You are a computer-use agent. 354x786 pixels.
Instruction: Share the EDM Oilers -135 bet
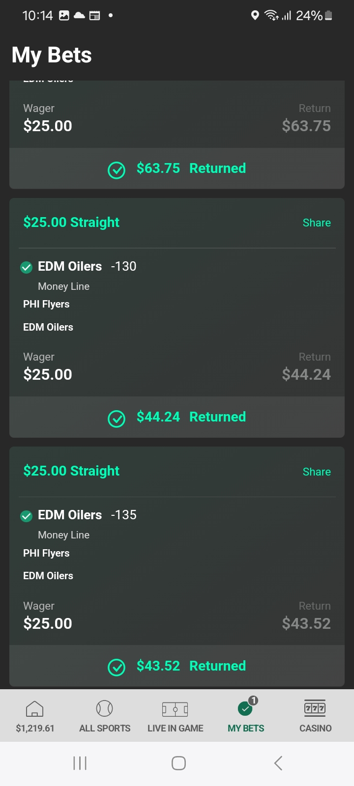coord(317,472)
